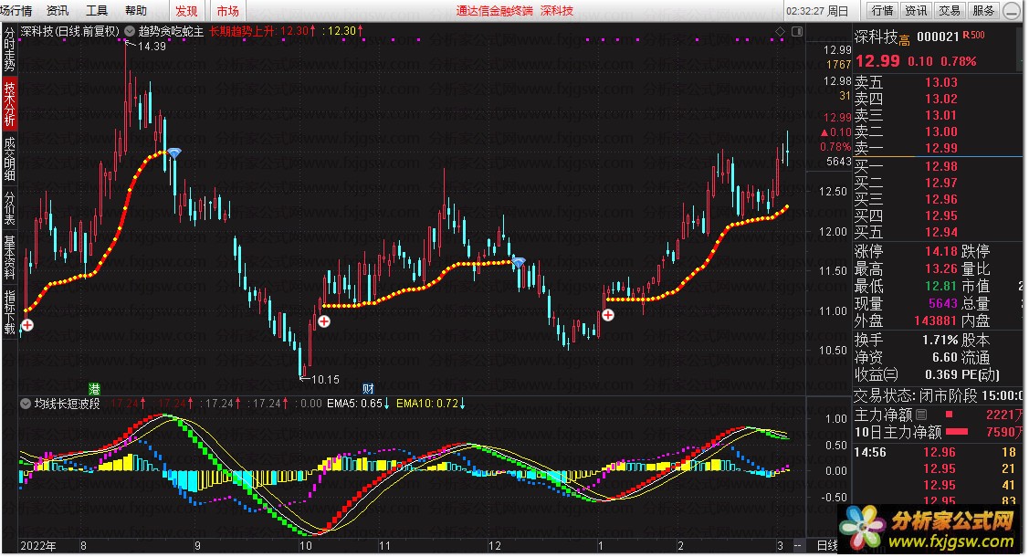This screenshot has width=1029, height=557.
Task: Click the 趋势贪吃蛇主 indicator name
Action: pyautogui.click(x=172, y=31)
